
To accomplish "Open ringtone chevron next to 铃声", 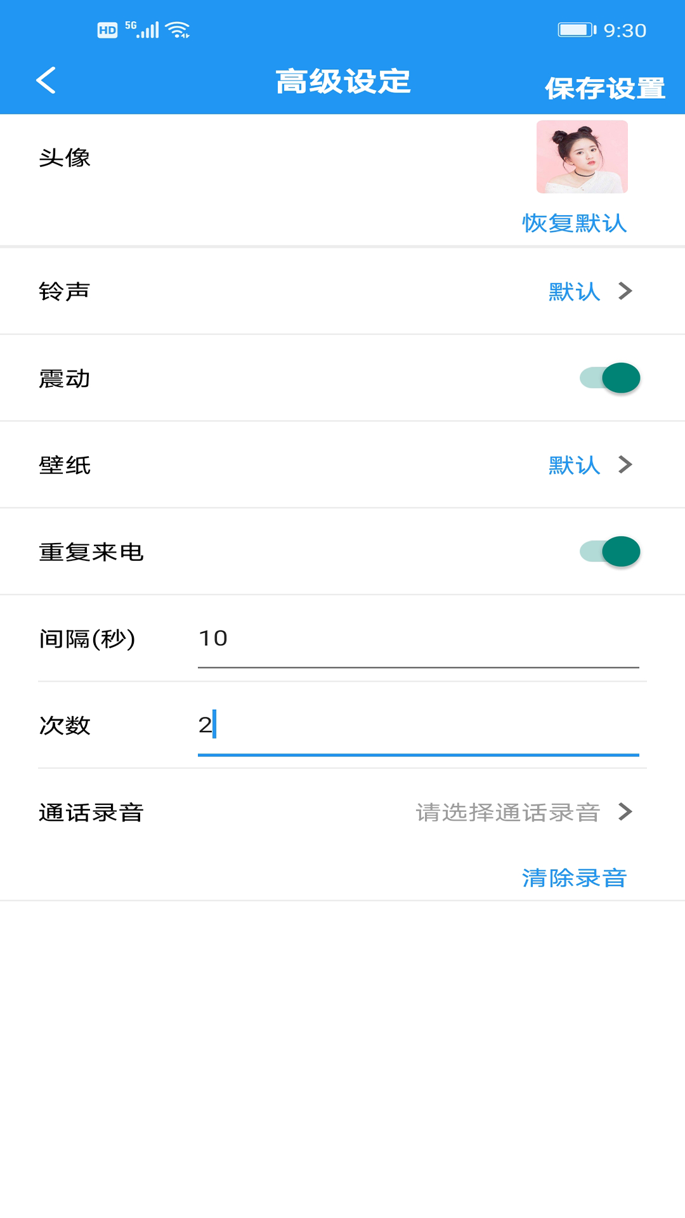I will click(x=625, y=291).
